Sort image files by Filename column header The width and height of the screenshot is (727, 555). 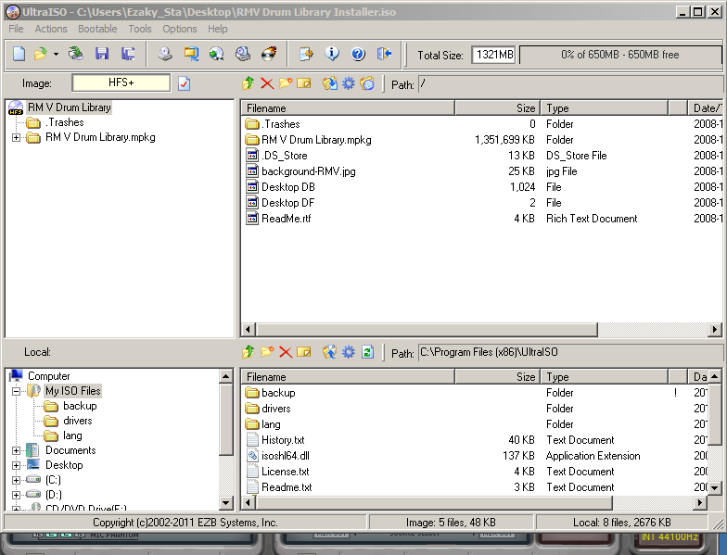click(348, 107)
